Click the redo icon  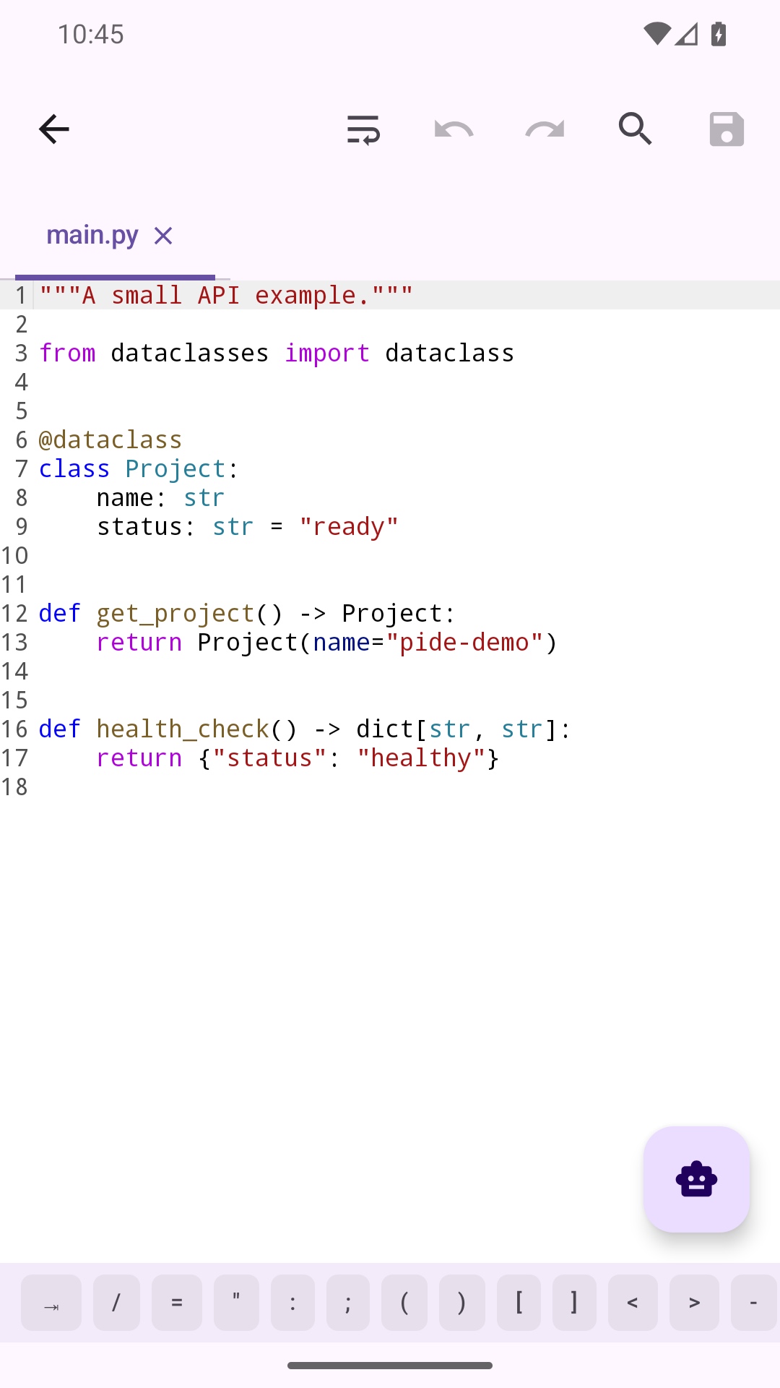click(545, 129)
